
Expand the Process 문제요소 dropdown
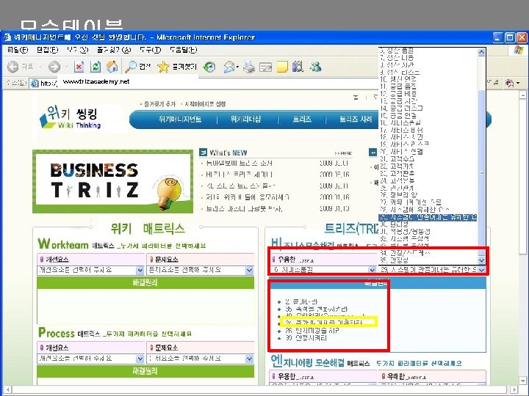(x=249, y=359)
